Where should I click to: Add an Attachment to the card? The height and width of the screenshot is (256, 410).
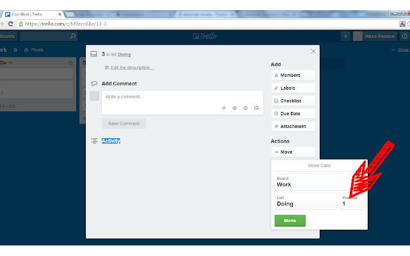coord(293,127)
